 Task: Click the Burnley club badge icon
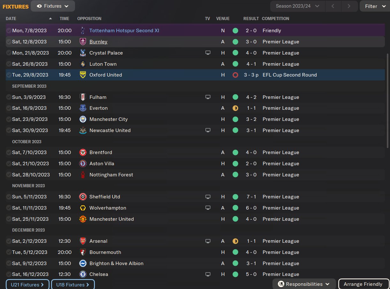(83, 42)
